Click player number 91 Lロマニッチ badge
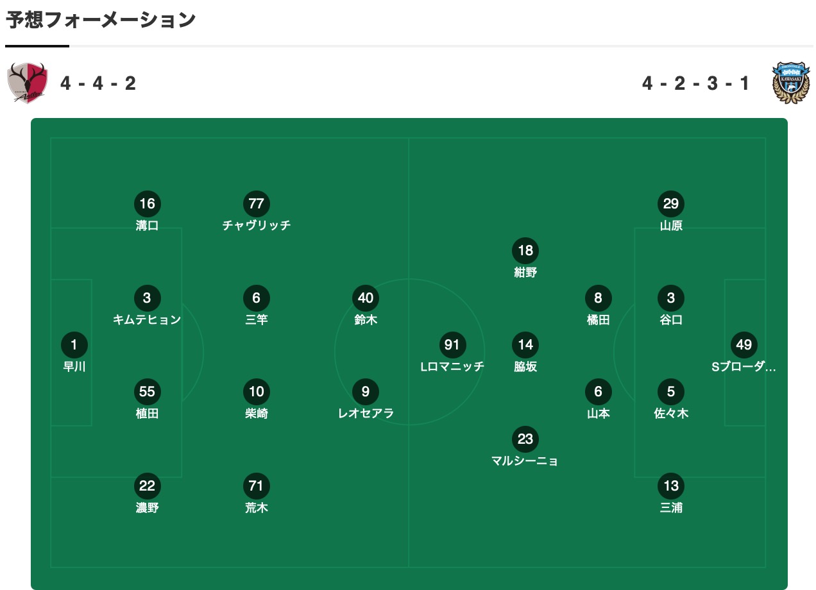Viewport: 816px width, 590px height. click(x=452, y=345)
